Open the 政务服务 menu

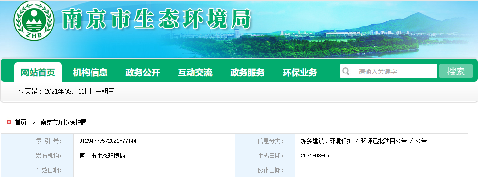click(247, 73)
